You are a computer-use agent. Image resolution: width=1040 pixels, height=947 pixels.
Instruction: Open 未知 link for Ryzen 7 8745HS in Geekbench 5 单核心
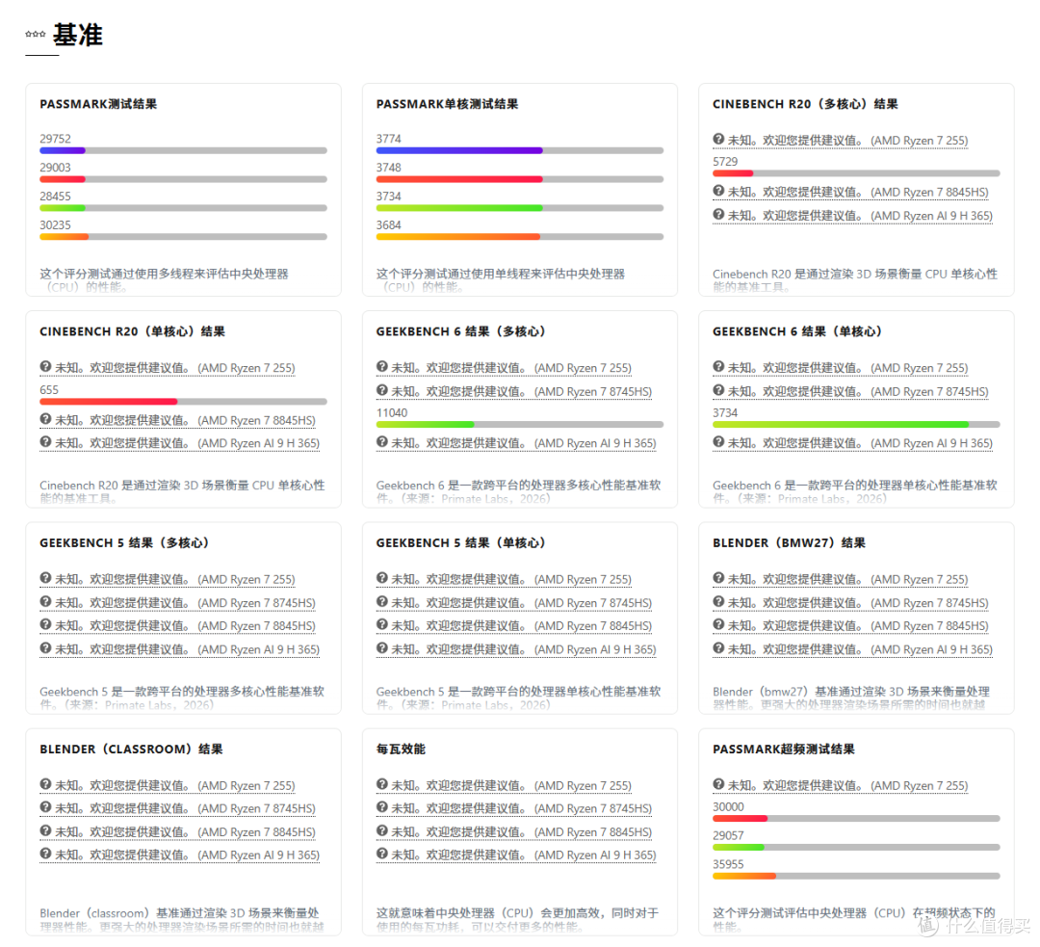tap(514, 602)
